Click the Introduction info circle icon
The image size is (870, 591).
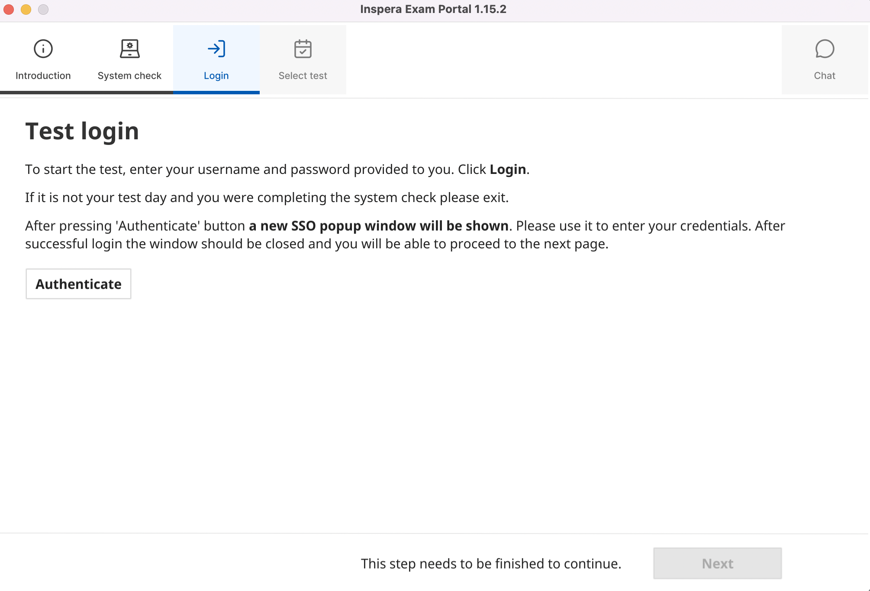point(43,49)
